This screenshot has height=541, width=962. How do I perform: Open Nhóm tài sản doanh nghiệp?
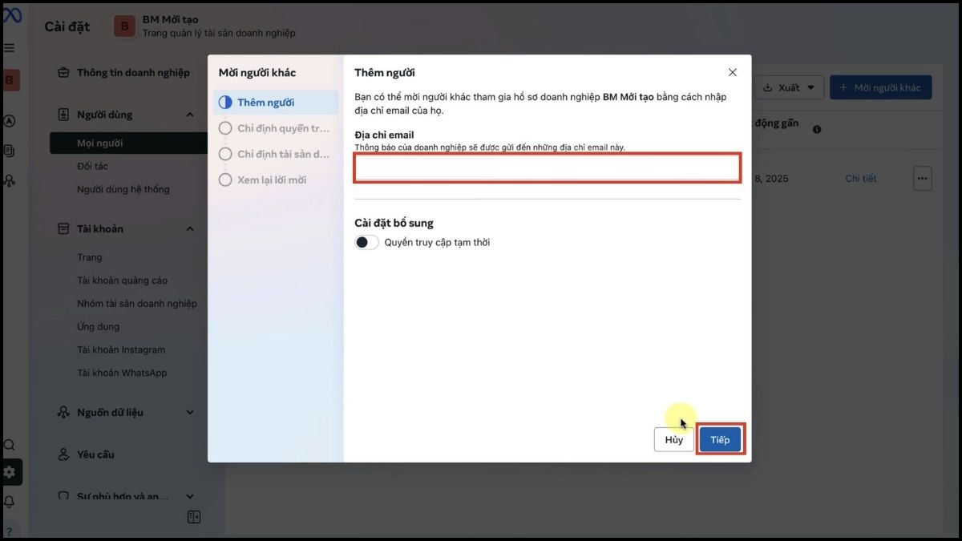[137, 304]
